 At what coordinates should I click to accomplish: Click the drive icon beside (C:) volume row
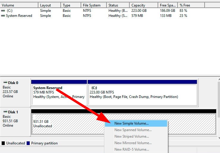click(x=3, y=10)
